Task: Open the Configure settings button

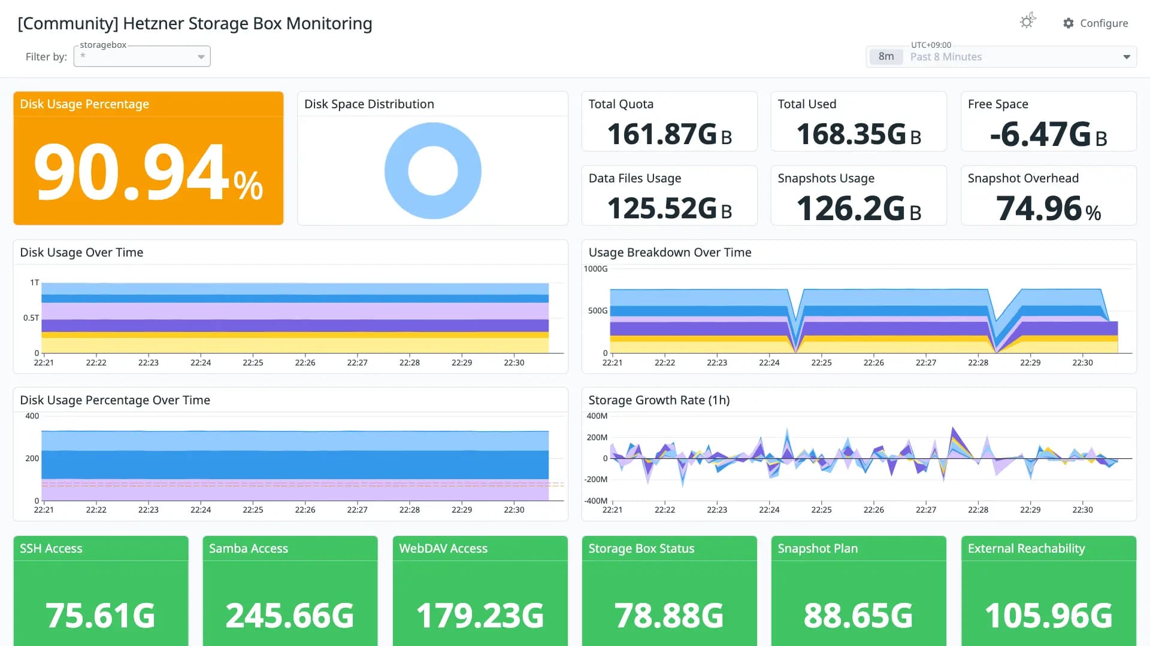Action: (x=1095, y=23)
